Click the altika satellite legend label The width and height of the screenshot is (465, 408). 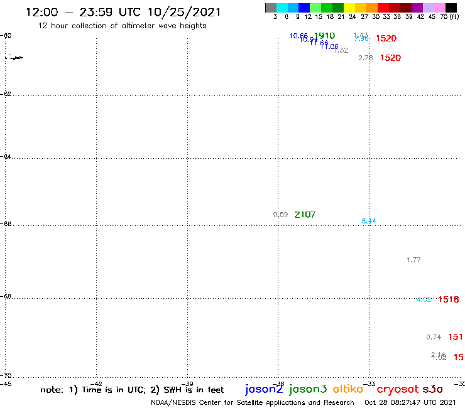348,389
